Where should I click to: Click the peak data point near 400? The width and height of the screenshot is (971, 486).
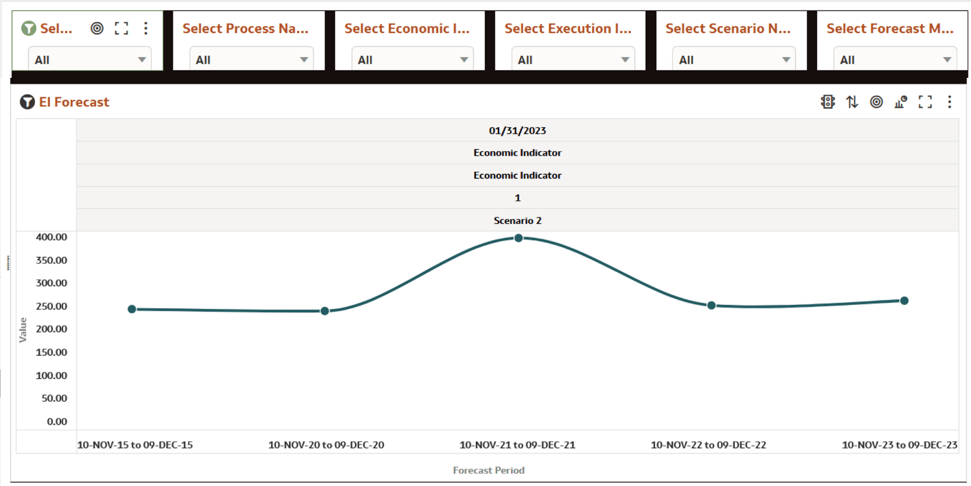point(518,237)
